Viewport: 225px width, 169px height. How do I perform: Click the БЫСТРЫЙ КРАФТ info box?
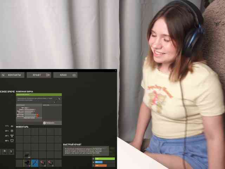86,151
